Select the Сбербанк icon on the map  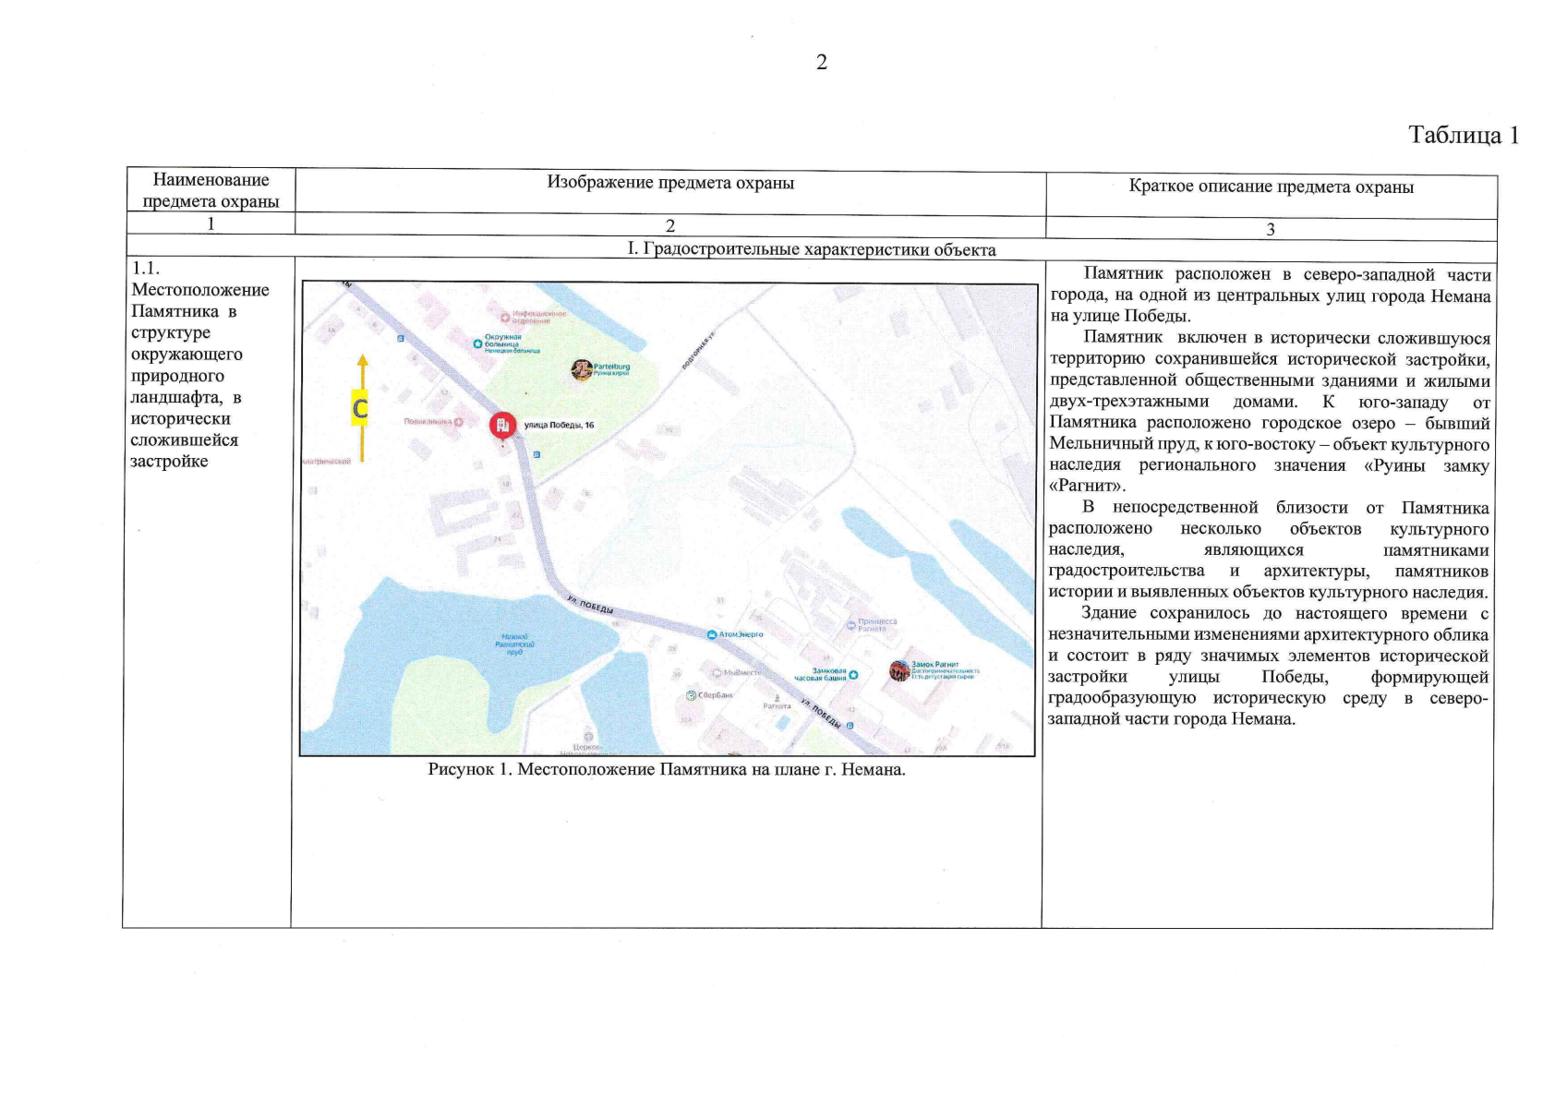point(690,695)
